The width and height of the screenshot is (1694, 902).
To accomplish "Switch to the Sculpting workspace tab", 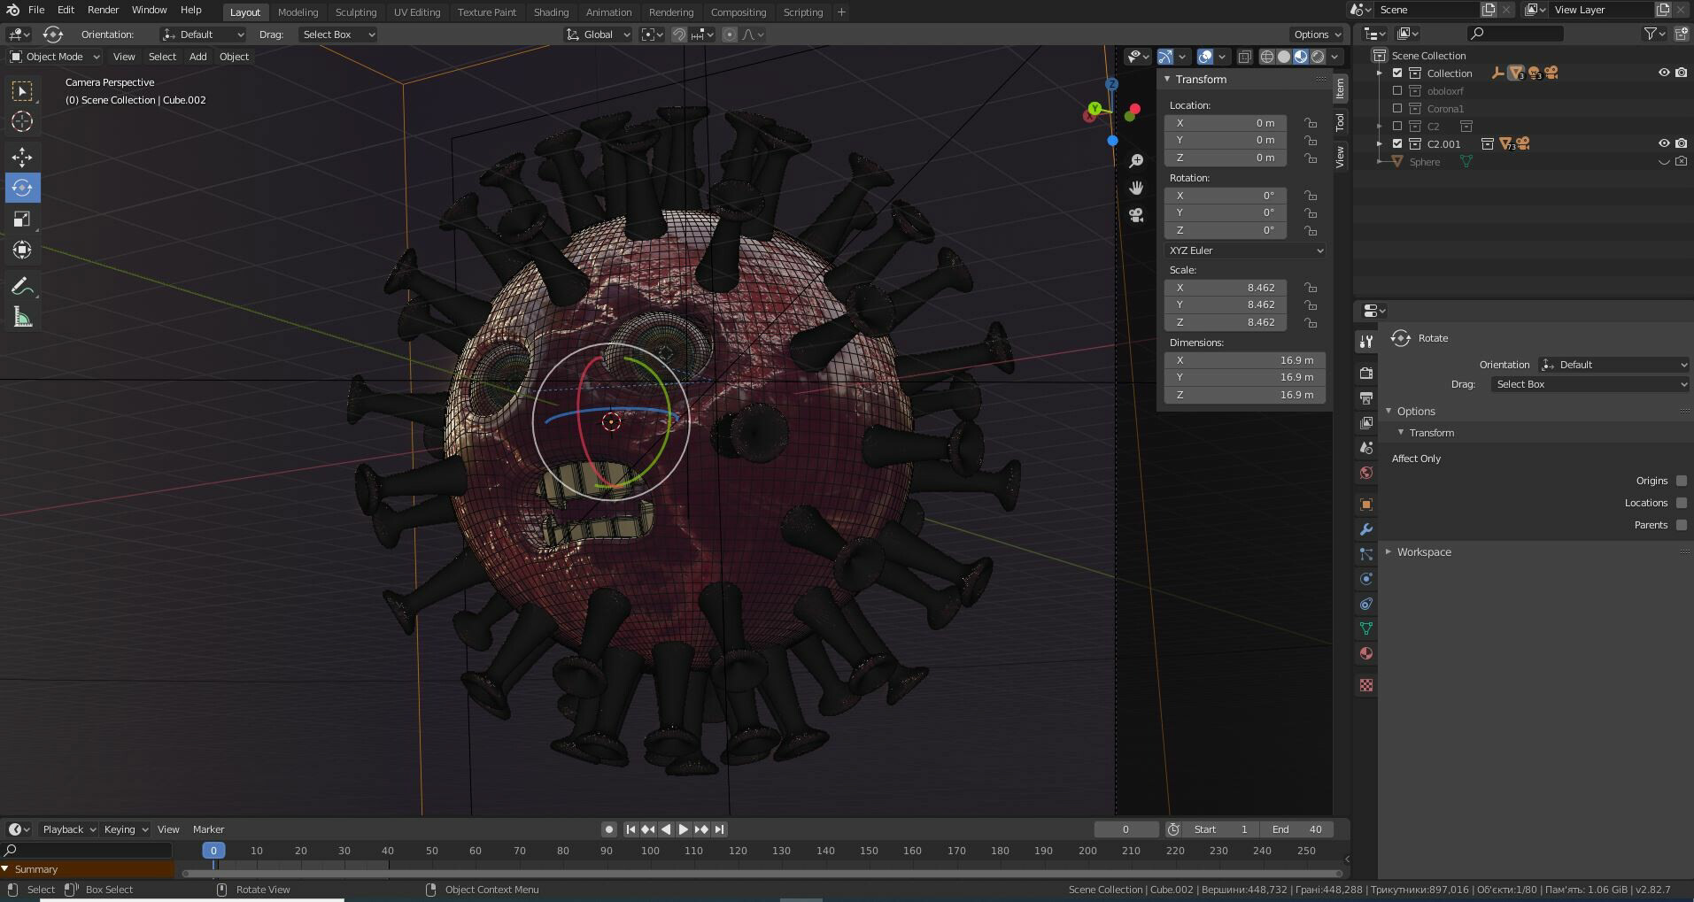I will click(x=355, y=12).
